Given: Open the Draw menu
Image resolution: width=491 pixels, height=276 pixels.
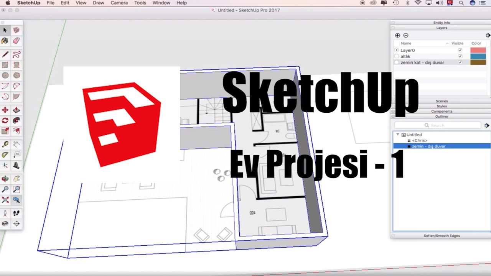Looking at the screenshot, I should (x=99, y=3).
